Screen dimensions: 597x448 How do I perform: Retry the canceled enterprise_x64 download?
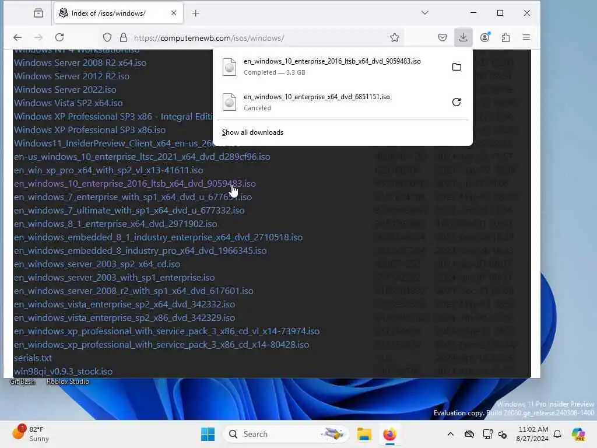click(456, 102)
